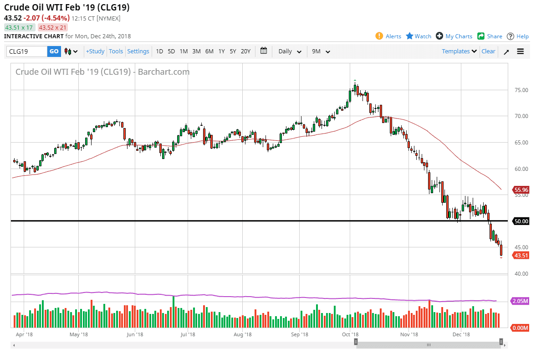The height and width of the screenshot is (349, 536).
Task: Expand the Templates dropdown
Action: 459,51
